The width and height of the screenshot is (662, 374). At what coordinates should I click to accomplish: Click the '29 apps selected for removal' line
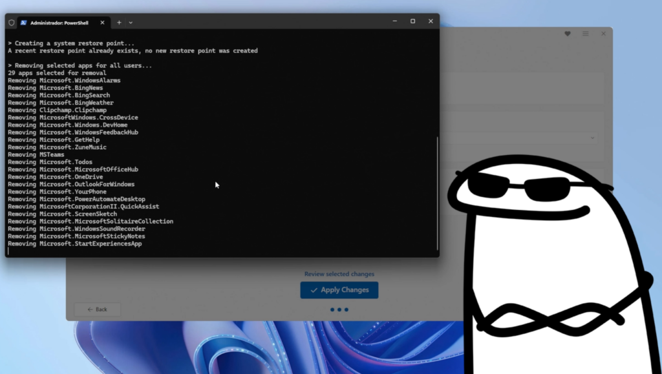(57, 73)
